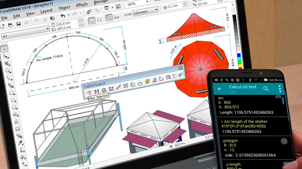
Task: Click the CADinTools Filter Selection icon
Action: tap(89, 93)
